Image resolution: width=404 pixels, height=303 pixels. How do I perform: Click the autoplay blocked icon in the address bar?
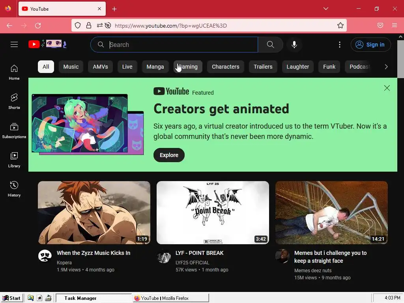(108, 25)
